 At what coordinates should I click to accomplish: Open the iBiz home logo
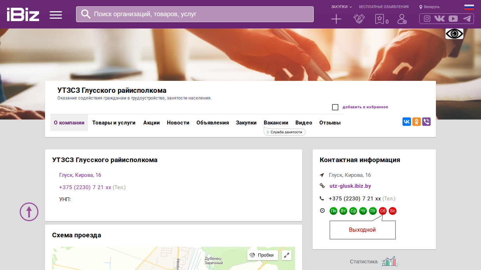tap(23, 14)
